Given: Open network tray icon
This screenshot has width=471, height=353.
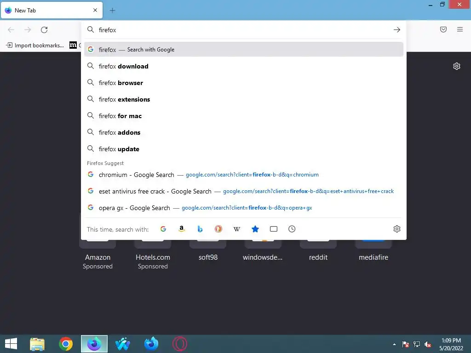Looking at the screenshot, I should [x=417, y=344].
